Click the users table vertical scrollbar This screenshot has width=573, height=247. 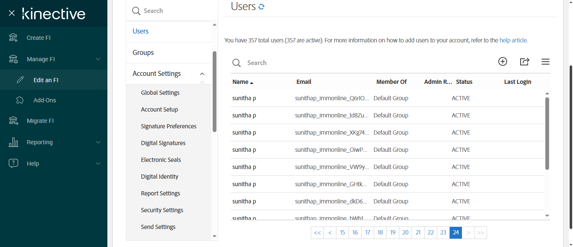[x=547, y=133]
